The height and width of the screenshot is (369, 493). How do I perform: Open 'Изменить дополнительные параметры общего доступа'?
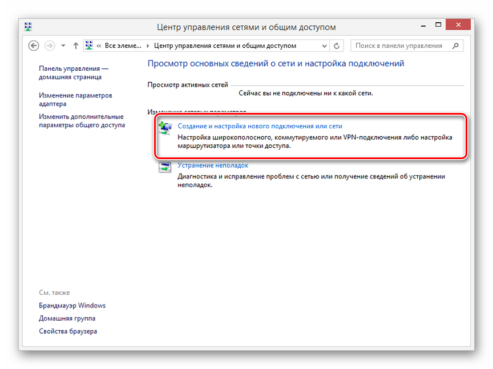[x=82, y=121]
